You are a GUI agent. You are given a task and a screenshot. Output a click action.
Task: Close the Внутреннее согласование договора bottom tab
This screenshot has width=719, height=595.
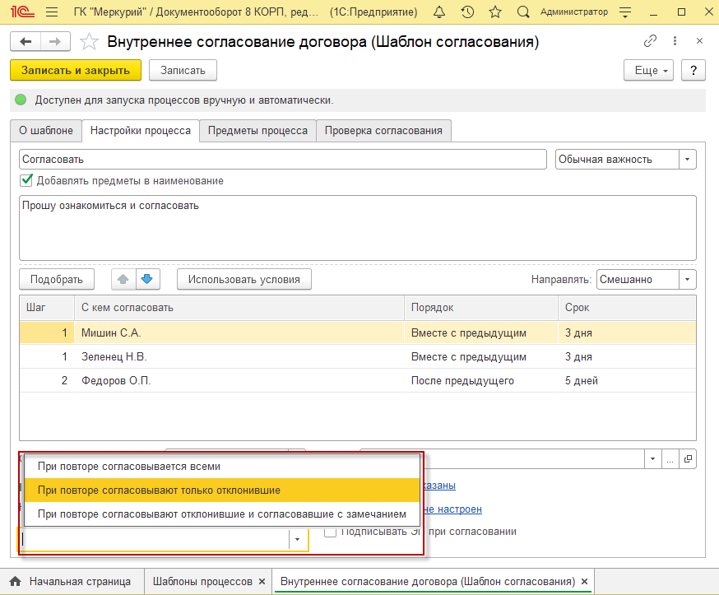click(x=584, y=581)
